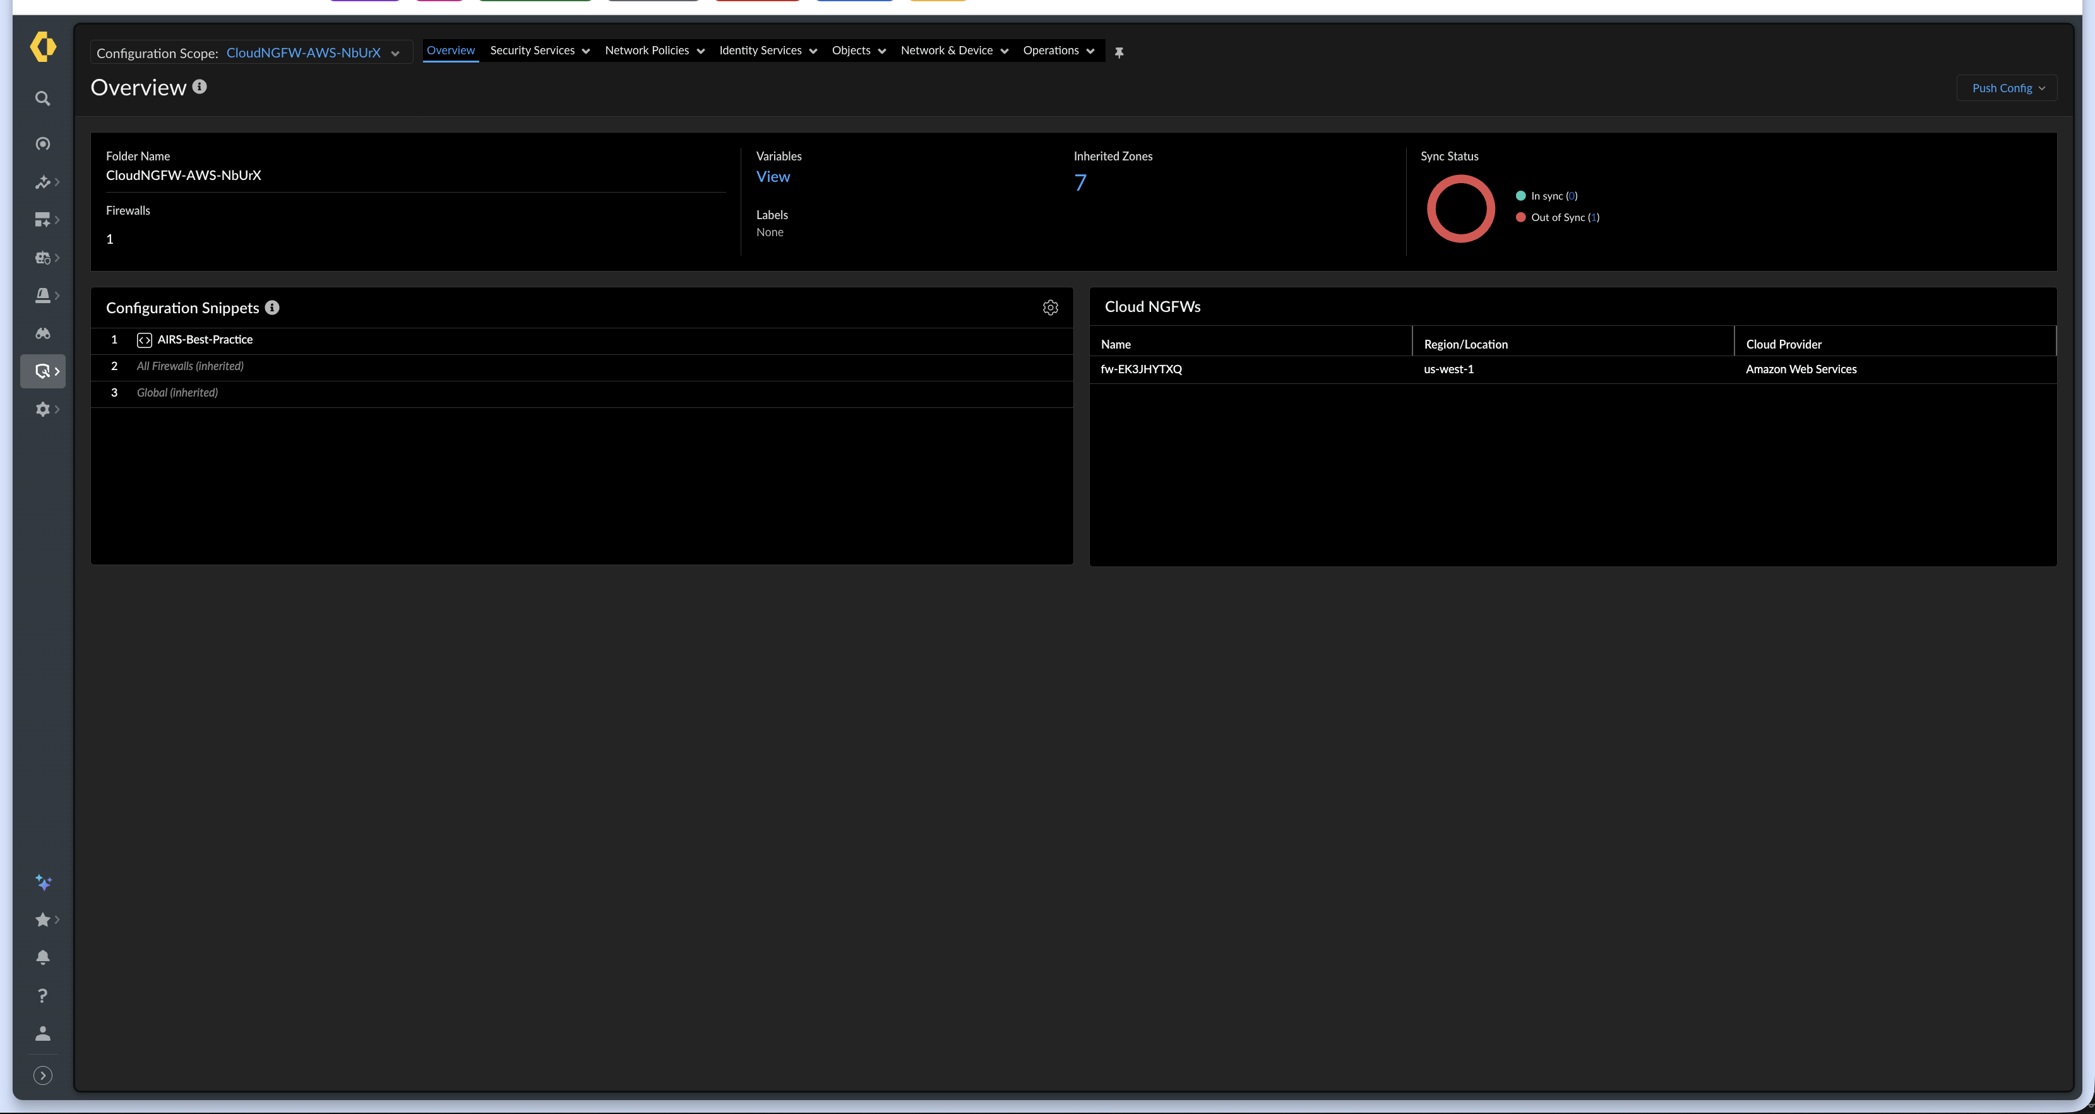Click the Inherited Zones count 7
The image size is (2095, 1114).
click(x=1080, y=183)
